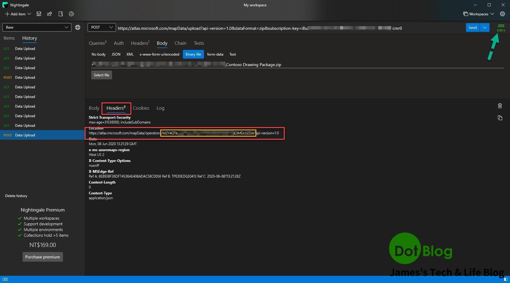The width and height of the screenshot is (510, 283).
Task: Switch to the Items tab
Action: (x=9, y=38)
